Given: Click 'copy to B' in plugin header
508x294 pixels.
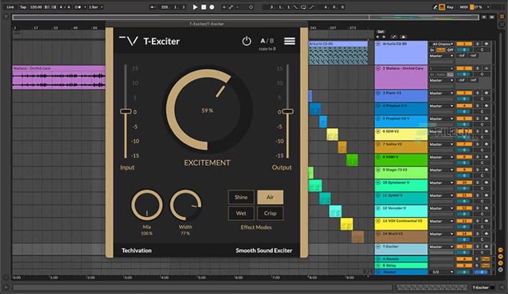Looking at the screenshot, I should click(x=267, y=49).
